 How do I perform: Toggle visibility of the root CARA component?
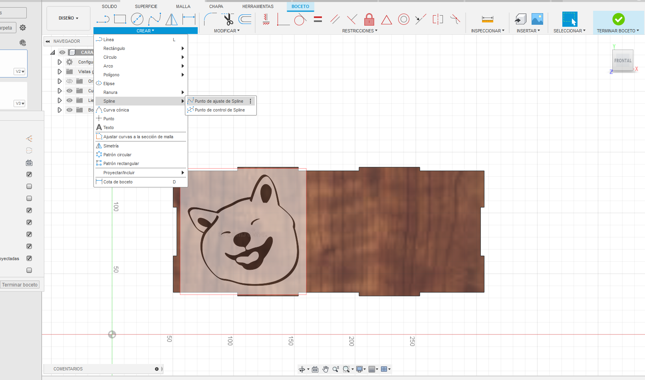coord(62,52)
